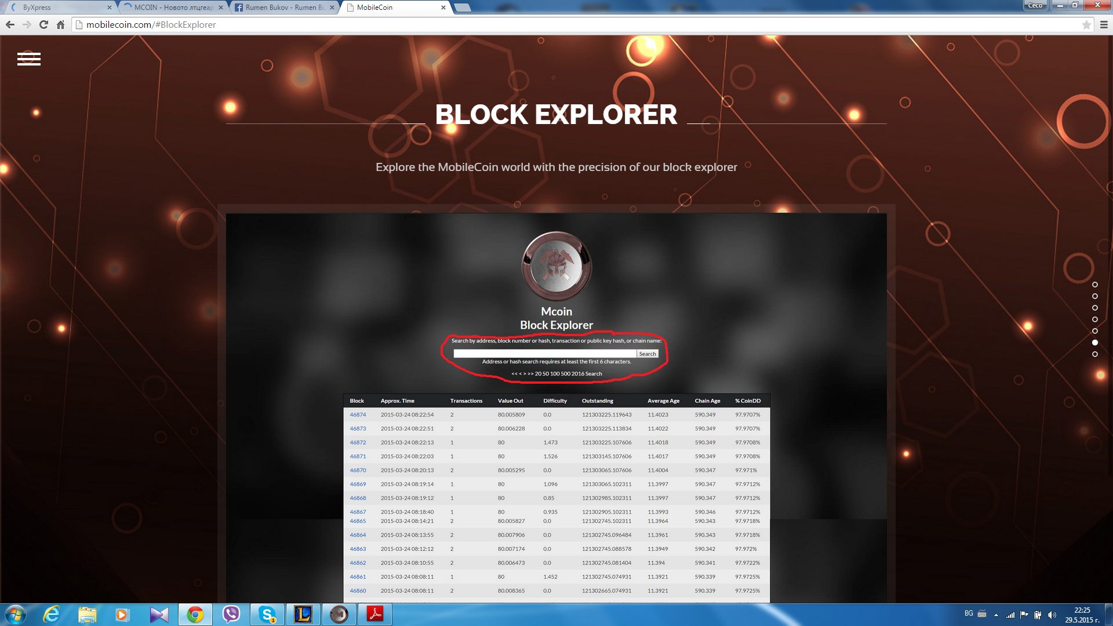Open Windows Media Player from the taskbar

(122, 614)
